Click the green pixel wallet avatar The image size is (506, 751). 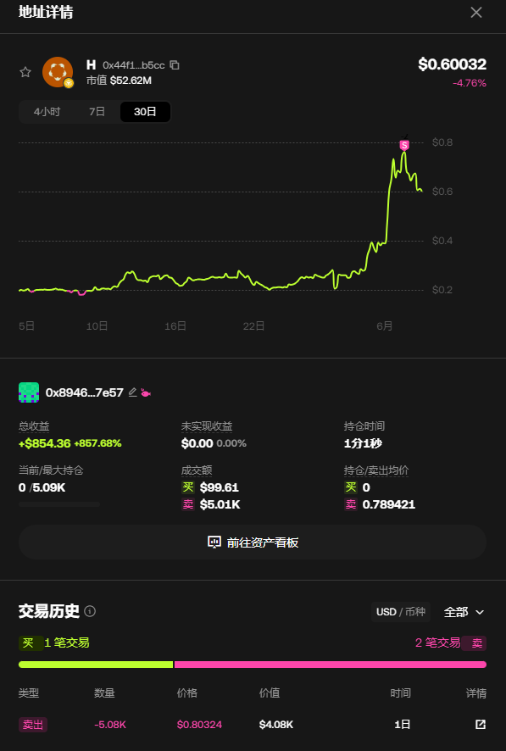[x=29, y=392]
